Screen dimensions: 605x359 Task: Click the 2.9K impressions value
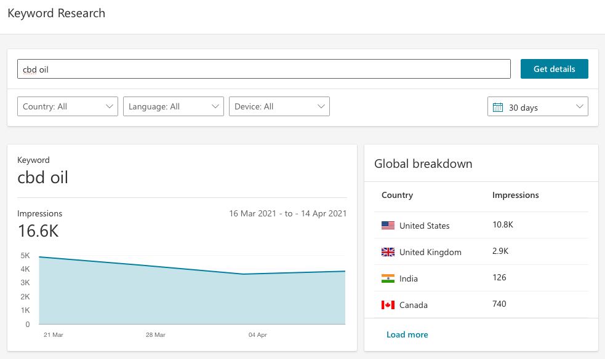[x=500, y=251]
